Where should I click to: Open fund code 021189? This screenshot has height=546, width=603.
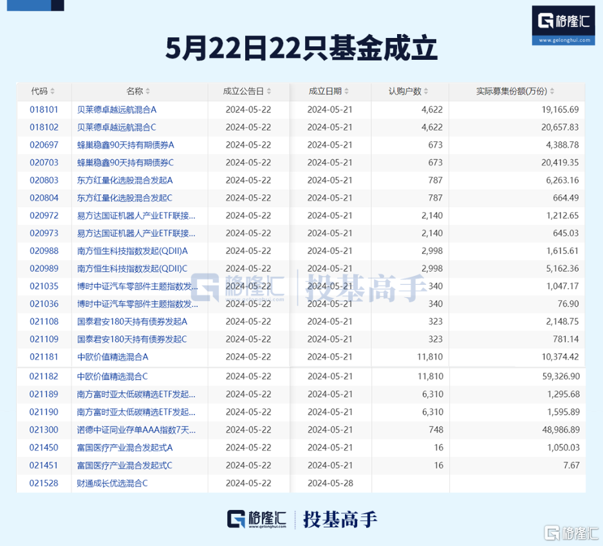pyautogui.click(x=44, y=394)
